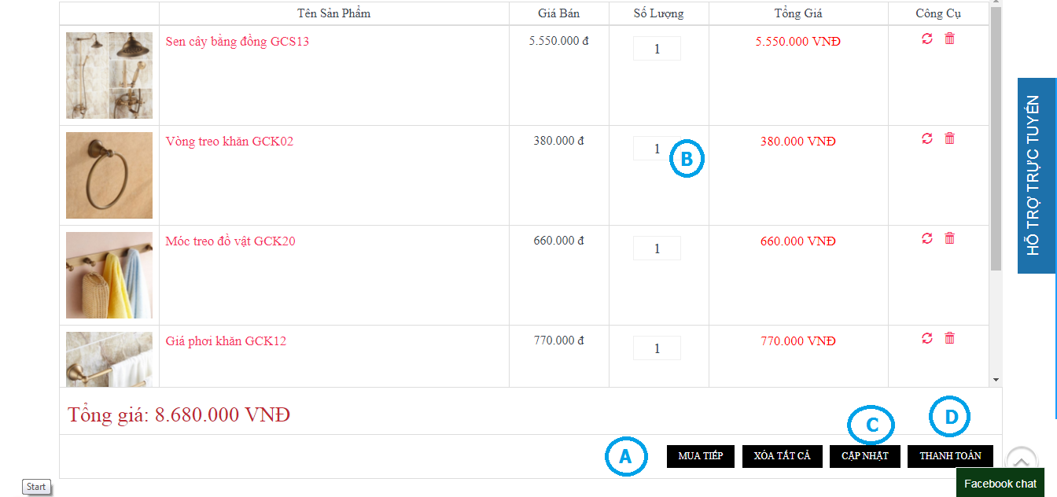Click quantity field for Sen cây bằng đồng GCS13
This screenshot has height=497, width=1057.
[x=657, y=49]
